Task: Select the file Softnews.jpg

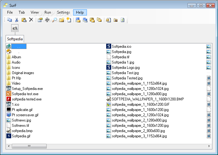Action: pos(21,120)
